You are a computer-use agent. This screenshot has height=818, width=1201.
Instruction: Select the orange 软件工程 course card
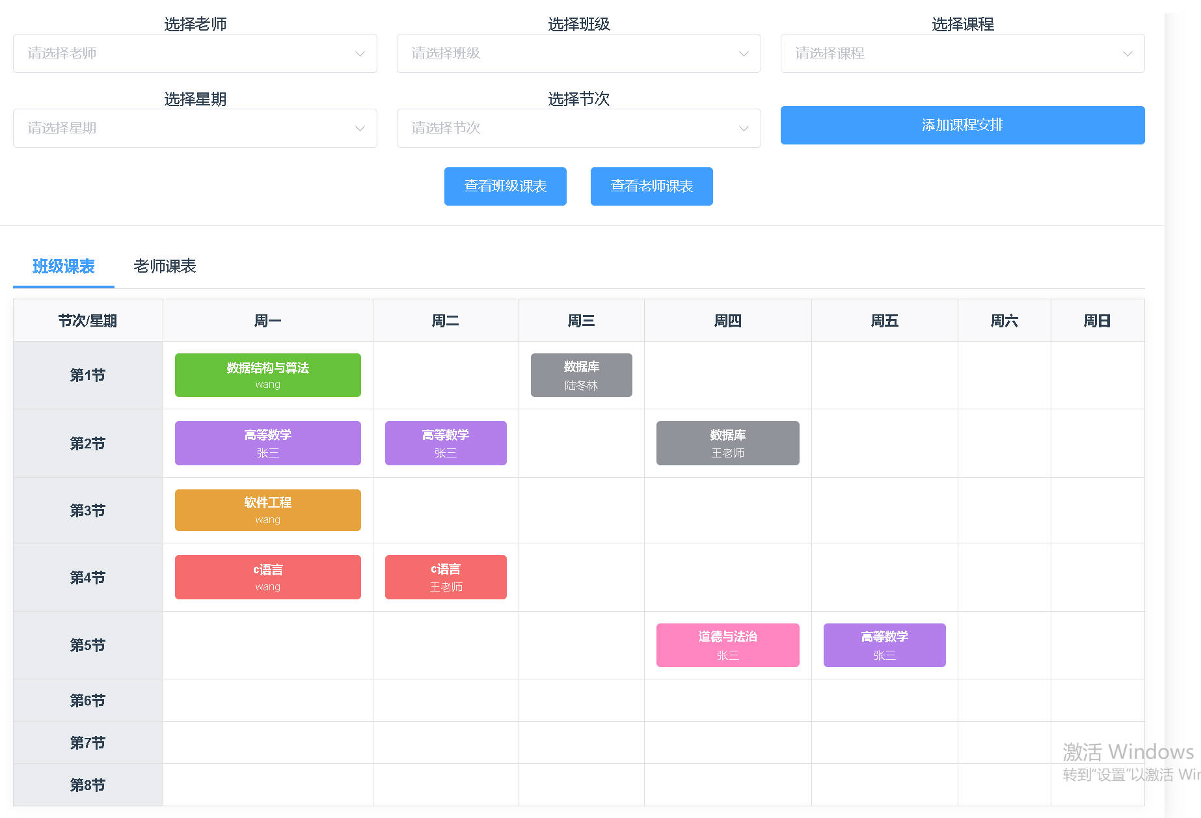267,510
